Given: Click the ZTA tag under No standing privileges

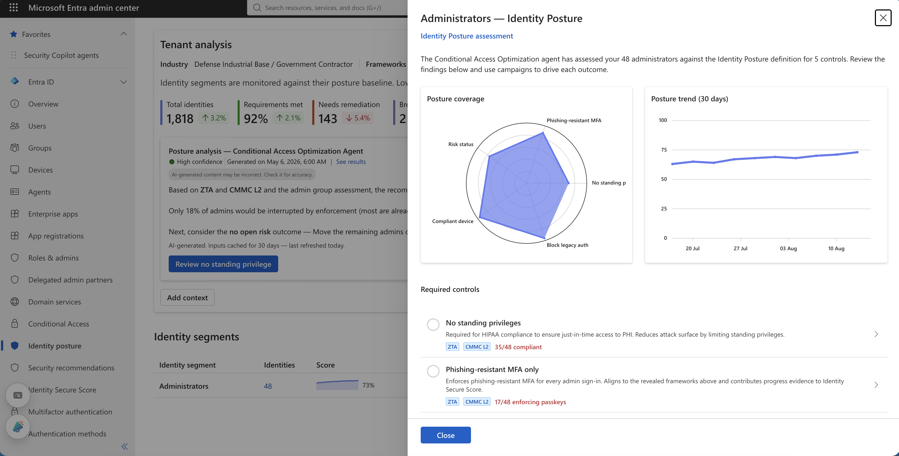Looking at the screenshot, I should (x=452, y=347).
